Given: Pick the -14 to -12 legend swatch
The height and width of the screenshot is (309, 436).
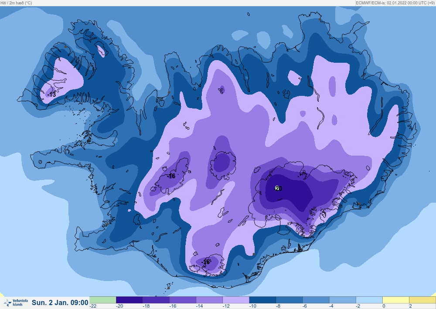Looking at the screenshot, I should point(209,300).
